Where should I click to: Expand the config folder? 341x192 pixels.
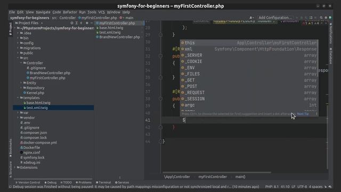click(x=18, y=43)
